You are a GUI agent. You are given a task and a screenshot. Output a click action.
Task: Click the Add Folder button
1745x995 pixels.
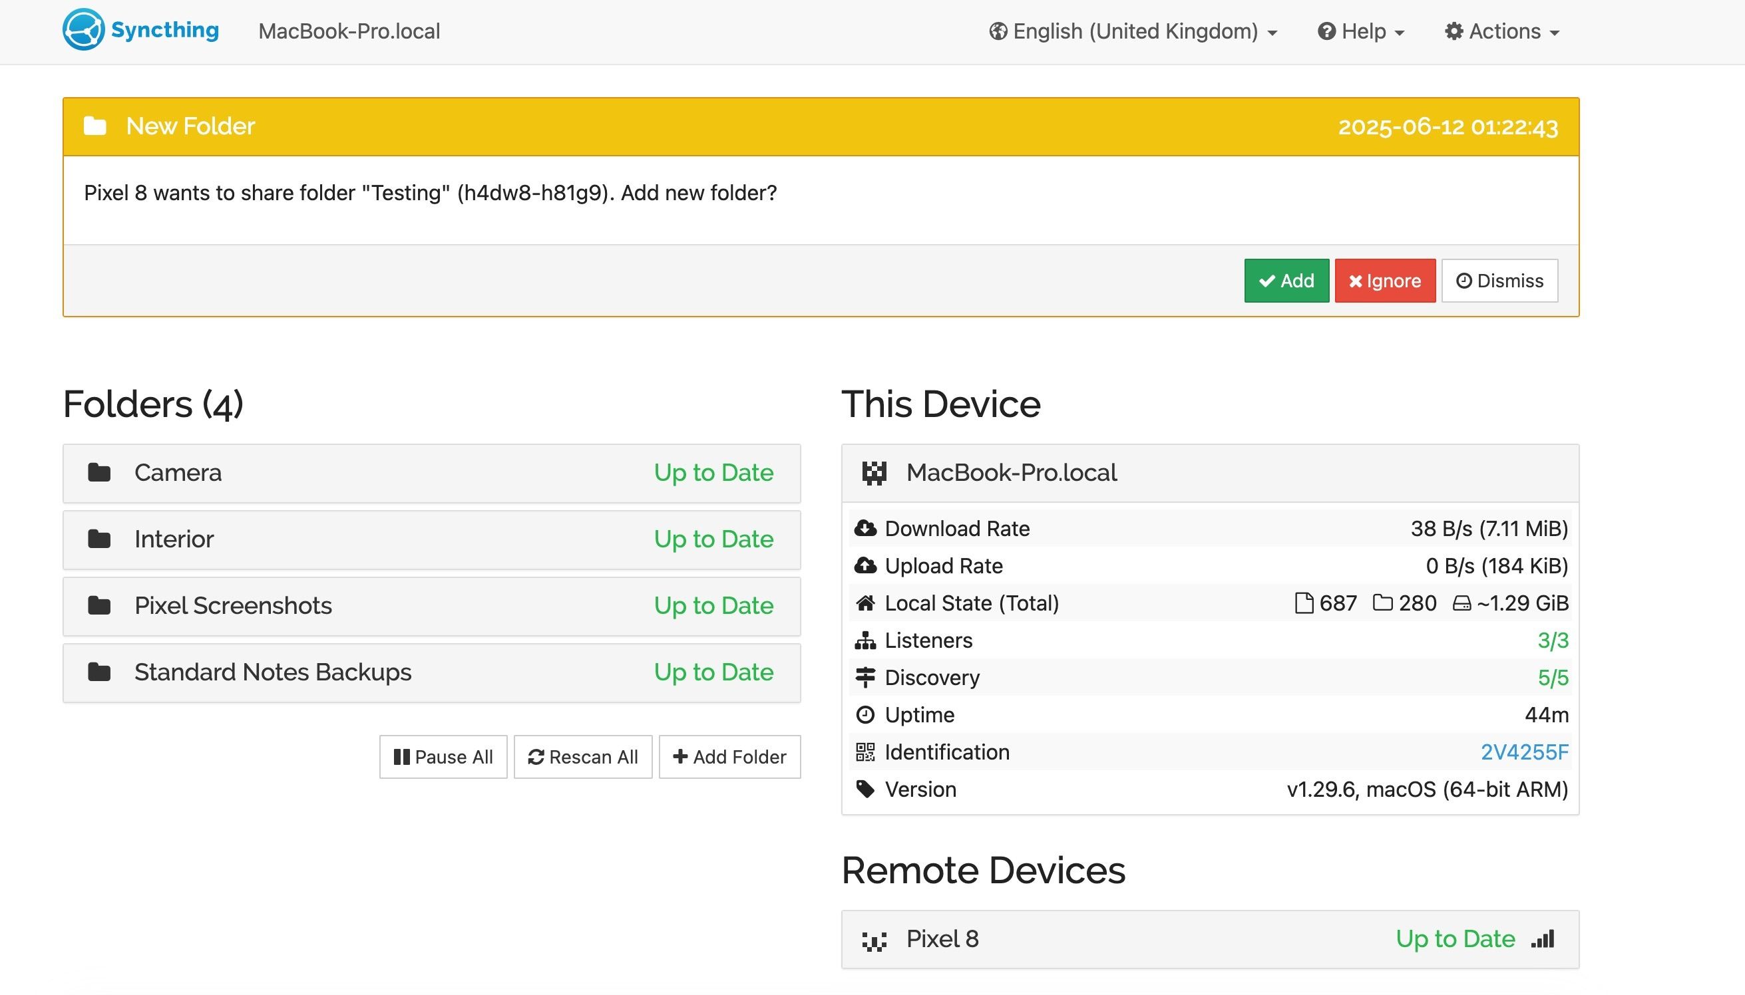point(729,756)
